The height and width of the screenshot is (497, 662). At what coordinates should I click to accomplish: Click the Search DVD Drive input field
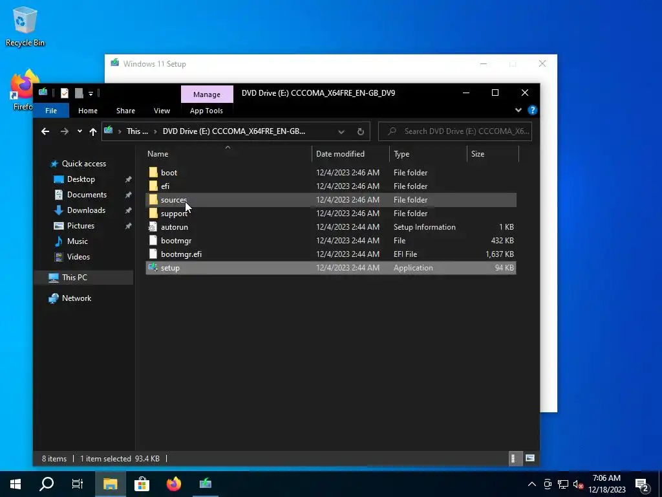pos(455,131)
